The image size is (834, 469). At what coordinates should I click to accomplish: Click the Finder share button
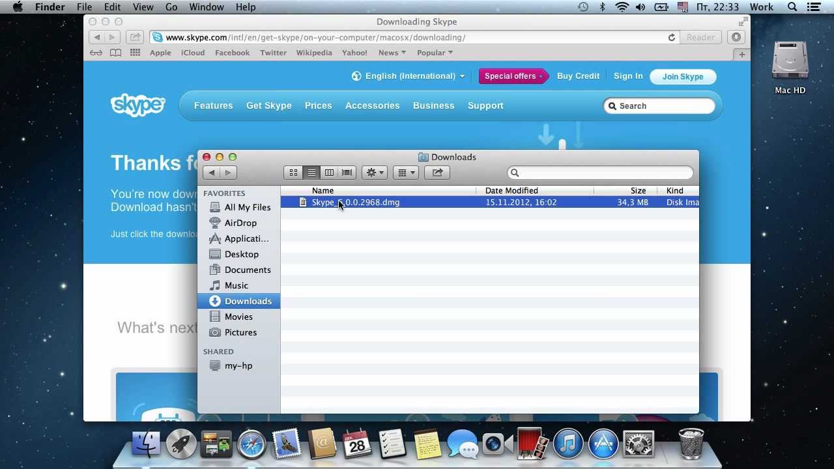click(x=437, y=173)
